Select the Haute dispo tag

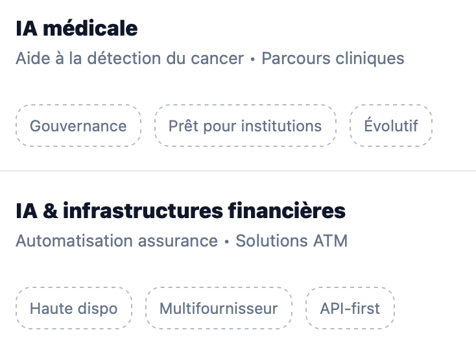click(x=74, y=308)
